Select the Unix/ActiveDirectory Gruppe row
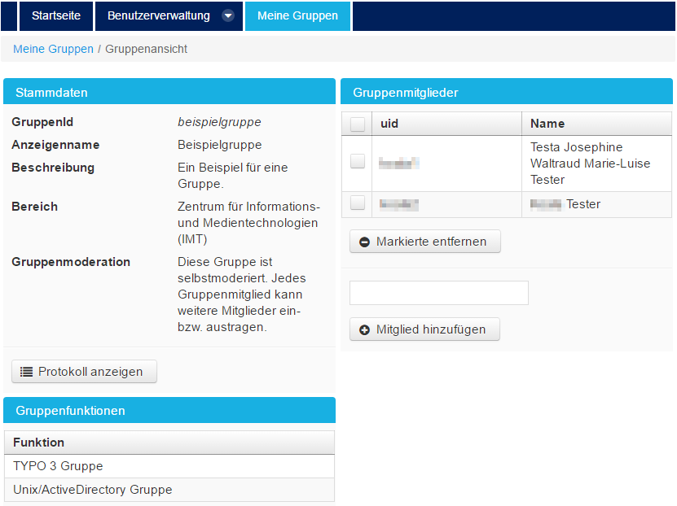Viewport: 677px width, 506px height. pos(92,490)
